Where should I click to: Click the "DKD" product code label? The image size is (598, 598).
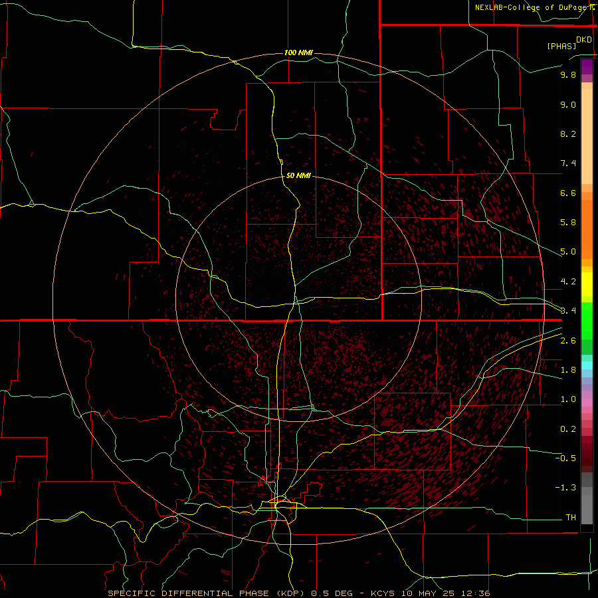point(584,40)
